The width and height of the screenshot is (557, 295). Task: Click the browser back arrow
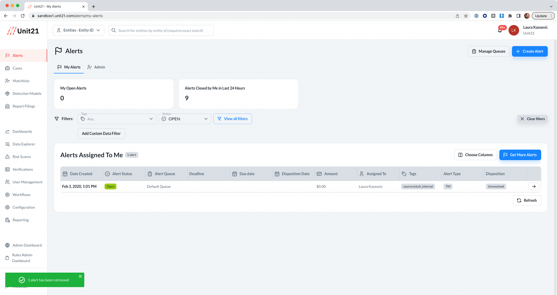point(6,16)
